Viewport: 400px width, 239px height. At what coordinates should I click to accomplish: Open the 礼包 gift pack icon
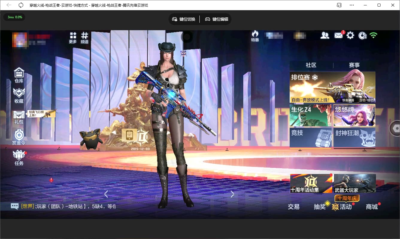click(x=19, y=117)
